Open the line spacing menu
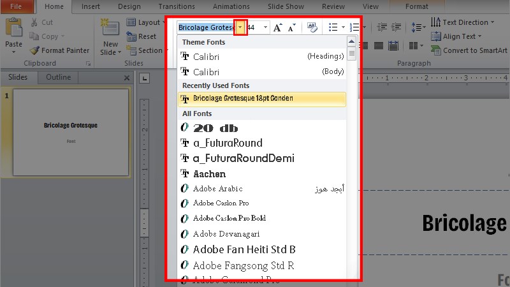Viewport: 510px width, 287px height. (x=418, y=27)
